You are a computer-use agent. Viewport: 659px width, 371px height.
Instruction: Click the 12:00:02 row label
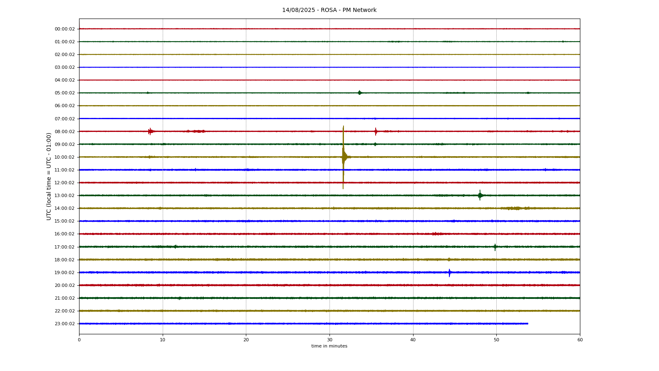click(65, 183)
